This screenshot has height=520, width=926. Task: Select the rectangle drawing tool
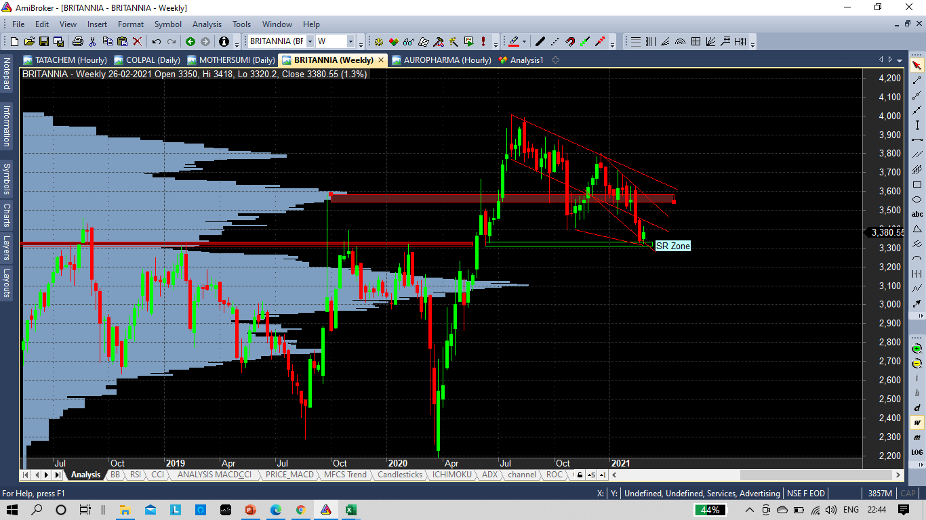(x=917, y=184)
